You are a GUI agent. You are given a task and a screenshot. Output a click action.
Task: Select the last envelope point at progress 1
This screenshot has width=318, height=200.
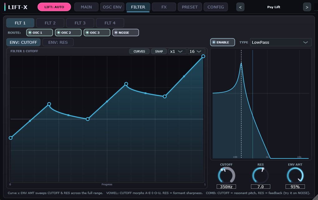click(x=203, y=56)
